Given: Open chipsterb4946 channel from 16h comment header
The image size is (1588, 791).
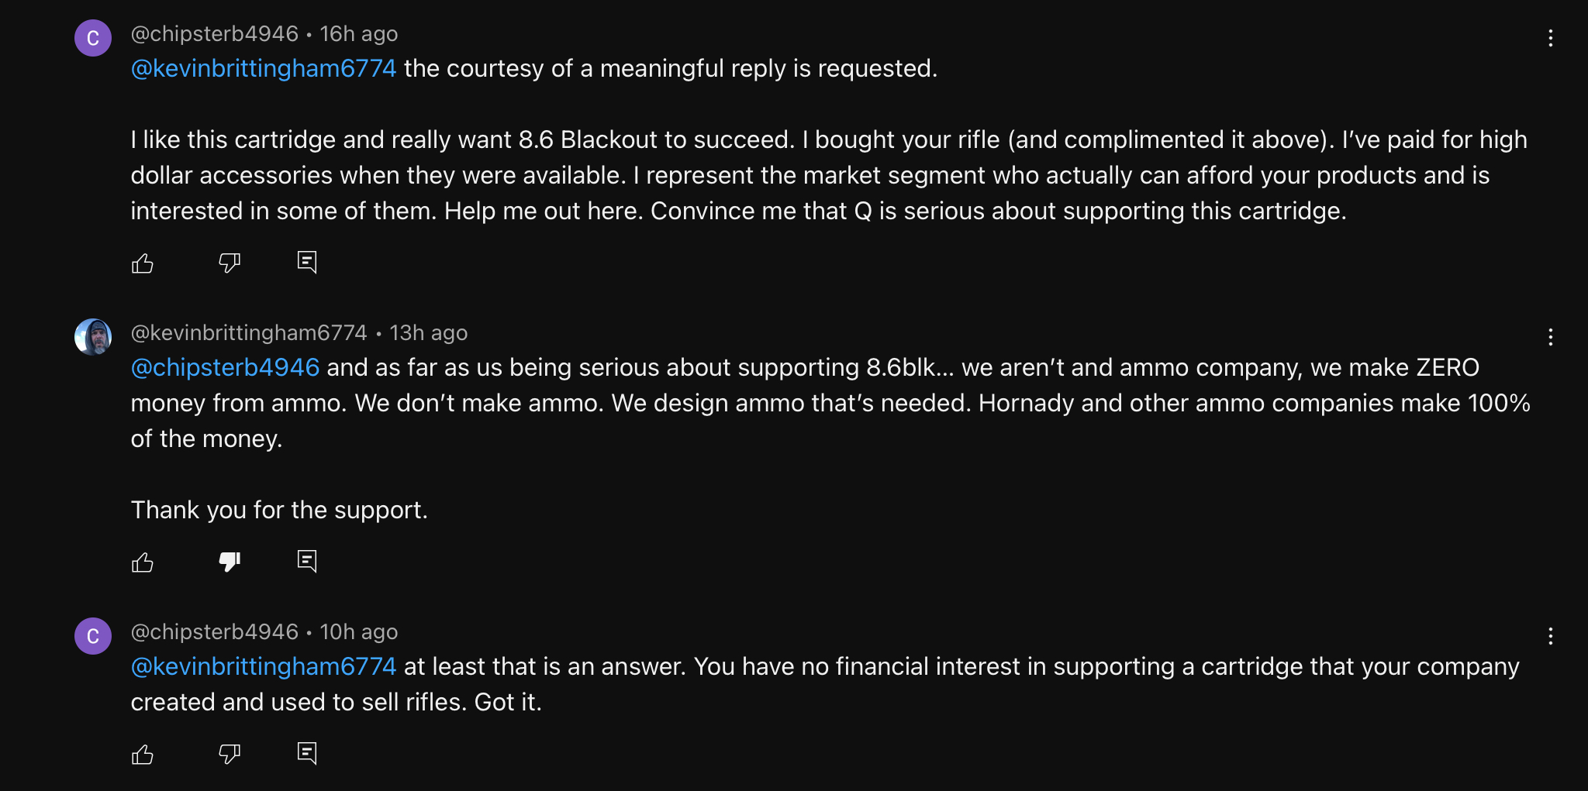Looking at the screenshot, I should point(214,34).
